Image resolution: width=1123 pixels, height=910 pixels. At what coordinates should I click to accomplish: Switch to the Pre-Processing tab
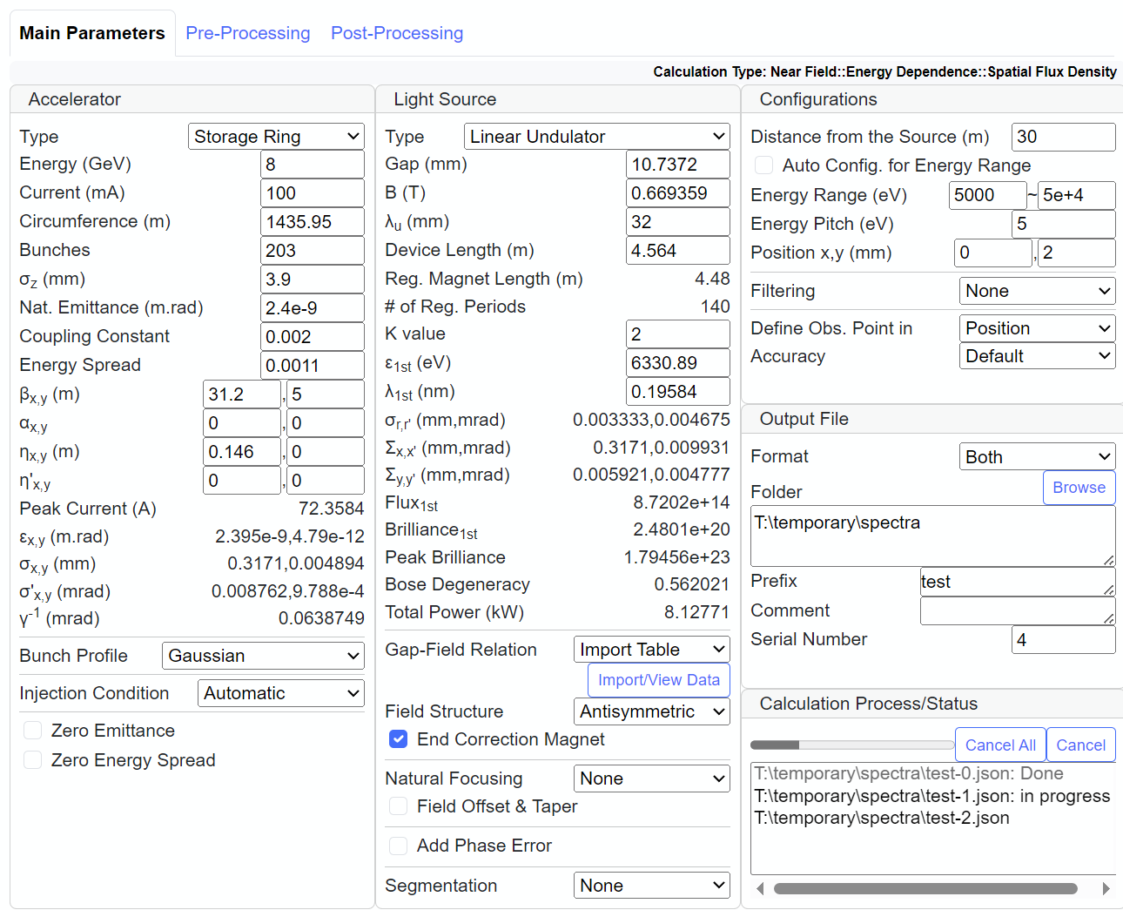point(248,33)
